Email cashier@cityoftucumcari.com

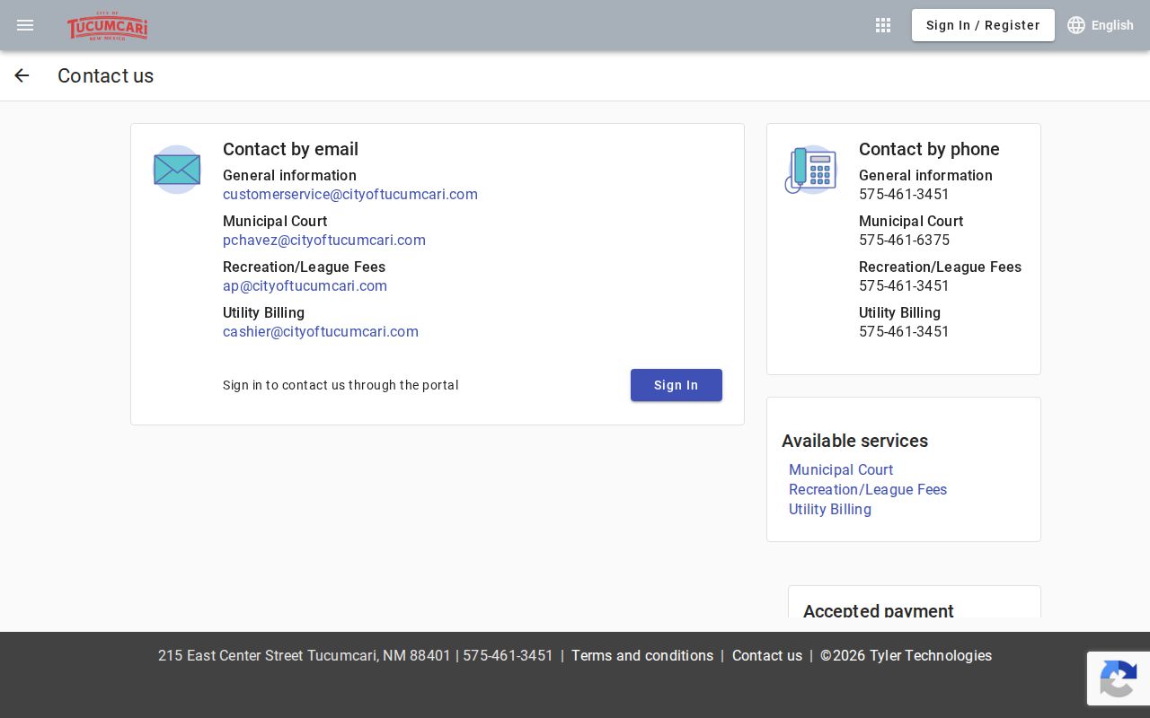(321, 332)
